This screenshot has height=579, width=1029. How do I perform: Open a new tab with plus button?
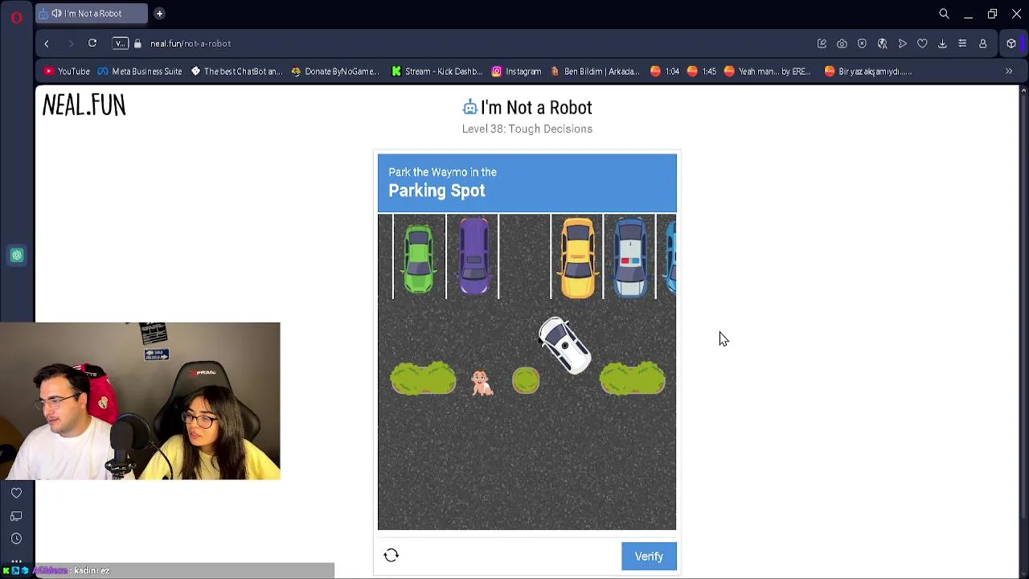159,14
